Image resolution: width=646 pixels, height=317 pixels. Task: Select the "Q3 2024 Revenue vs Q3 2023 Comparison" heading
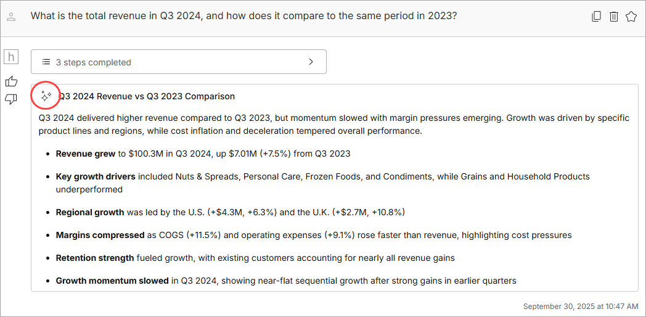146,96
